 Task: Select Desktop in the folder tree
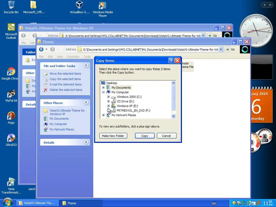pos(112,83)
